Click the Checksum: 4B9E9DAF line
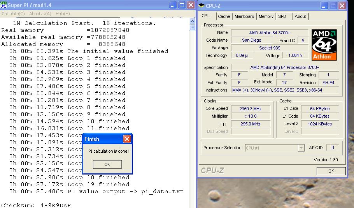This screenshot has width=354, height=208. click(36, 205)
